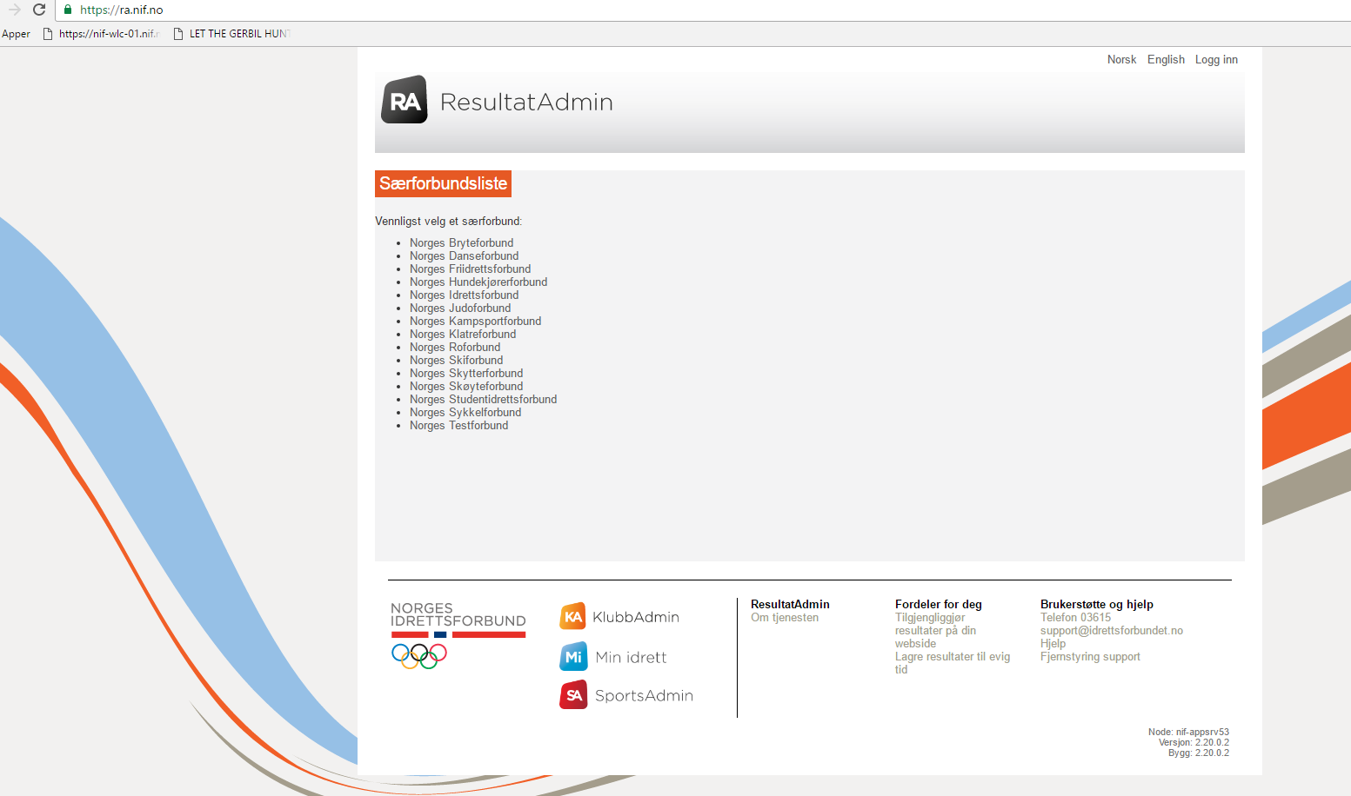Click the Bygg: 2.20.0.2 text
The width and height of the screenshot is (1351, 796).
pyautogui.click(x=1199, y=753)
